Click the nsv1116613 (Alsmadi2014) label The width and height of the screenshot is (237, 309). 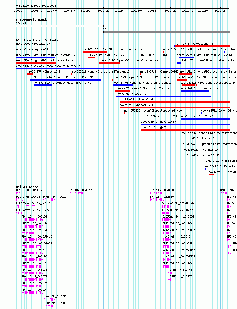(202, 138)
